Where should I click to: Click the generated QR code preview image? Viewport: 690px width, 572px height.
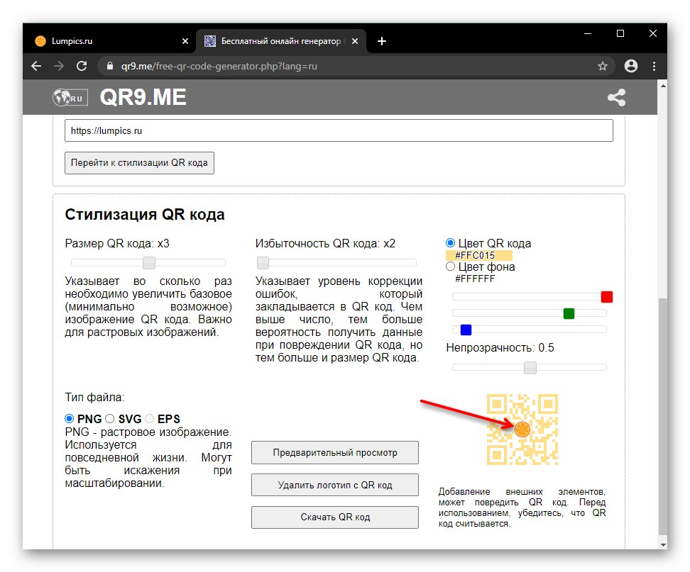522,430
